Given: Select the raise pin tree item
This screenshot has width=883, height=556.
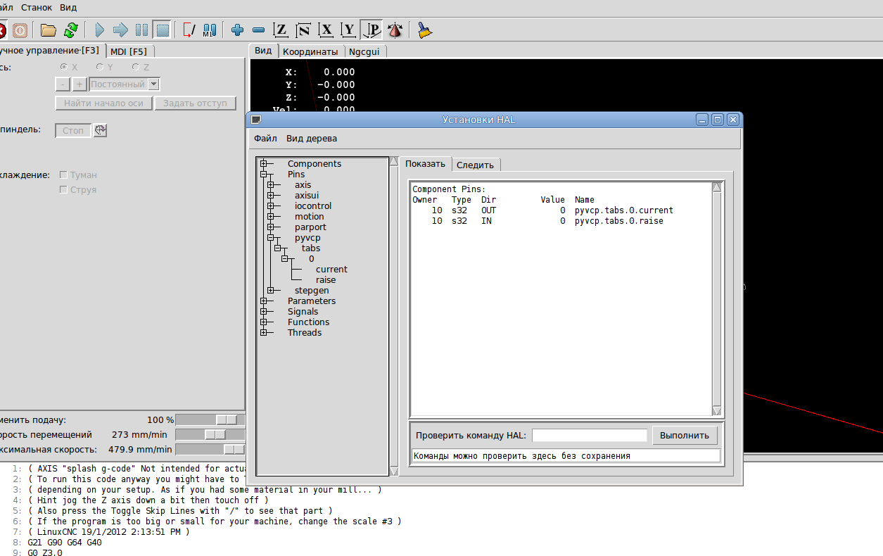Looking at the screenshot, I should click(326, 280).
